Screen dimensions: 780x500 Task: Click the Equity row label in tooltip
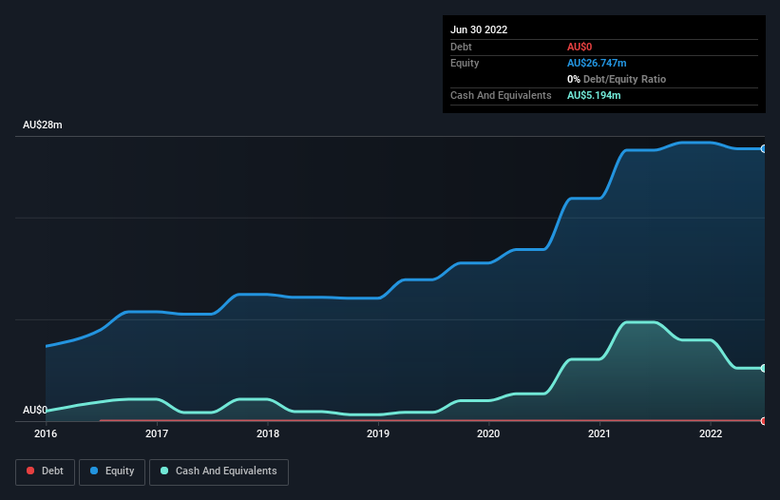point(465,63)
